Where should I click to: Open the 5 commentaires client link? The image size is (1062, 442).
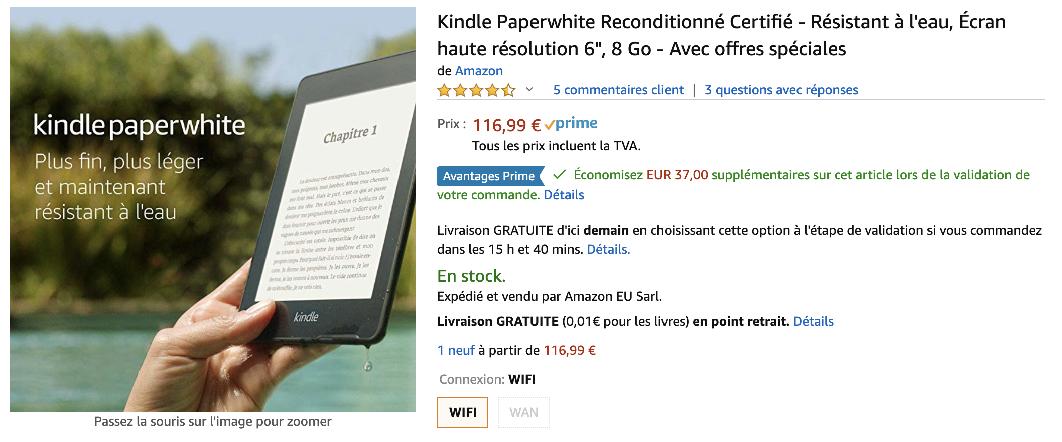[x=618, y=90]
